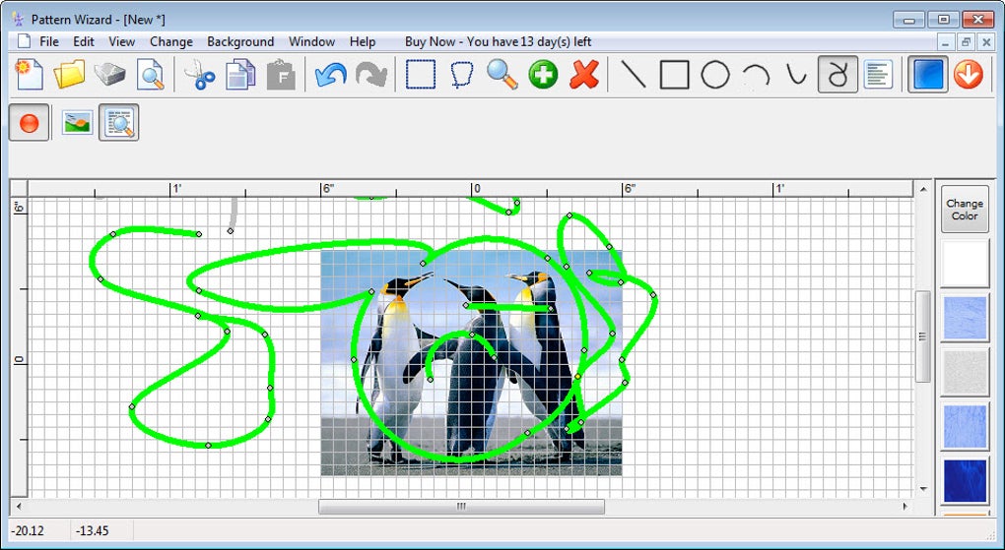The width and height of the screenshot is (1005, 550).
Task: Click the document icon left of File
Action: pos(24,41)
